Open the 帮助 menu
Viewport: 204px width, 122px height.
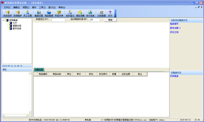tap(62, 7)
